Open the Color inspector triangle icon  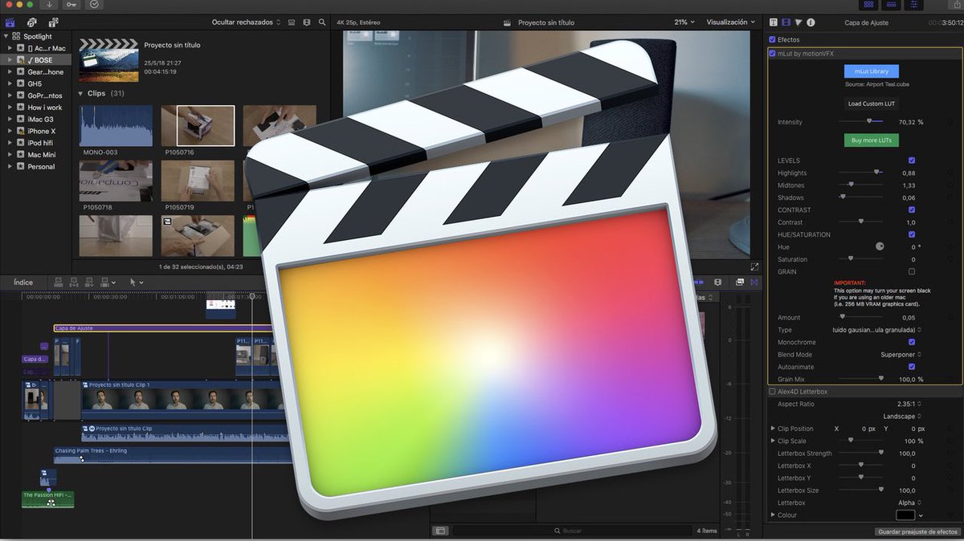(x=799, y=22)
